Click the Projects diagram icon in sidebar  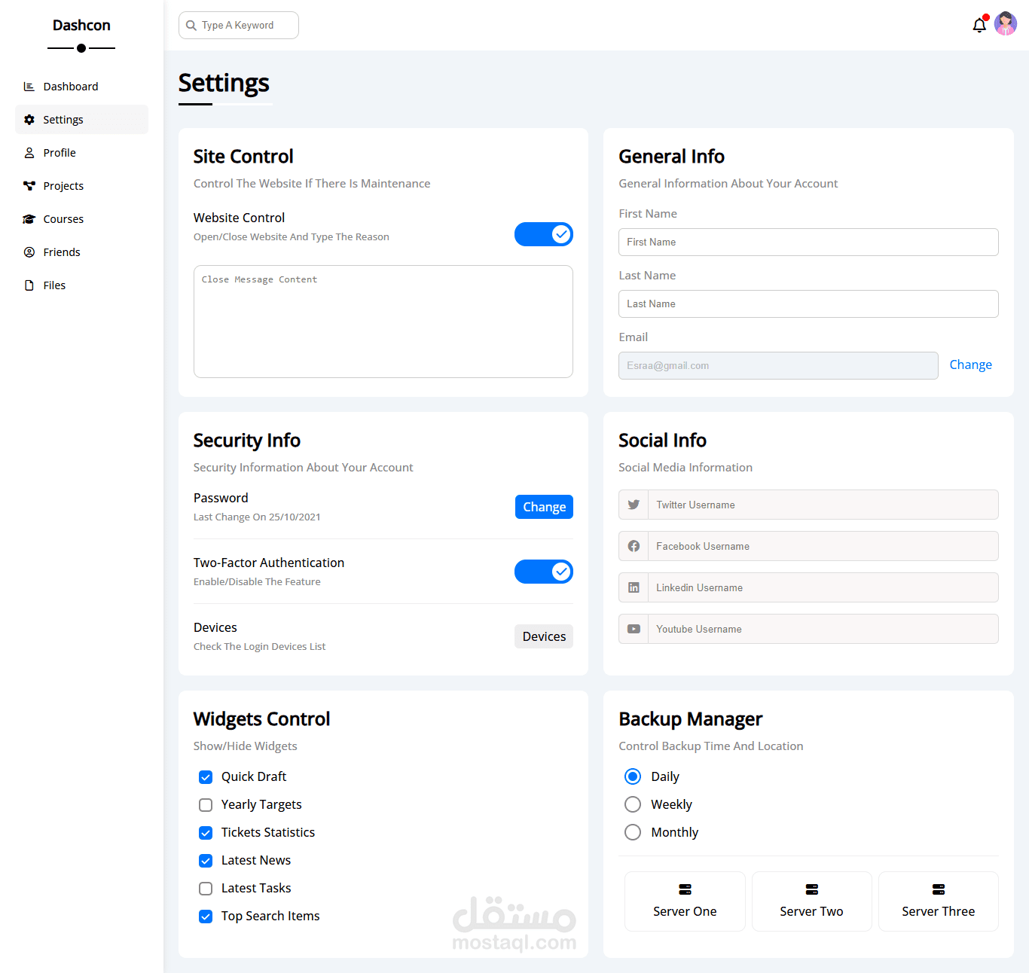[x=29, y=186]
